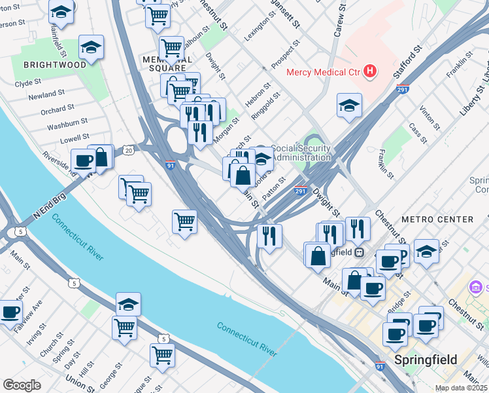Click the Mercy Medical Ctr hospital icon

tap(369, 71)
